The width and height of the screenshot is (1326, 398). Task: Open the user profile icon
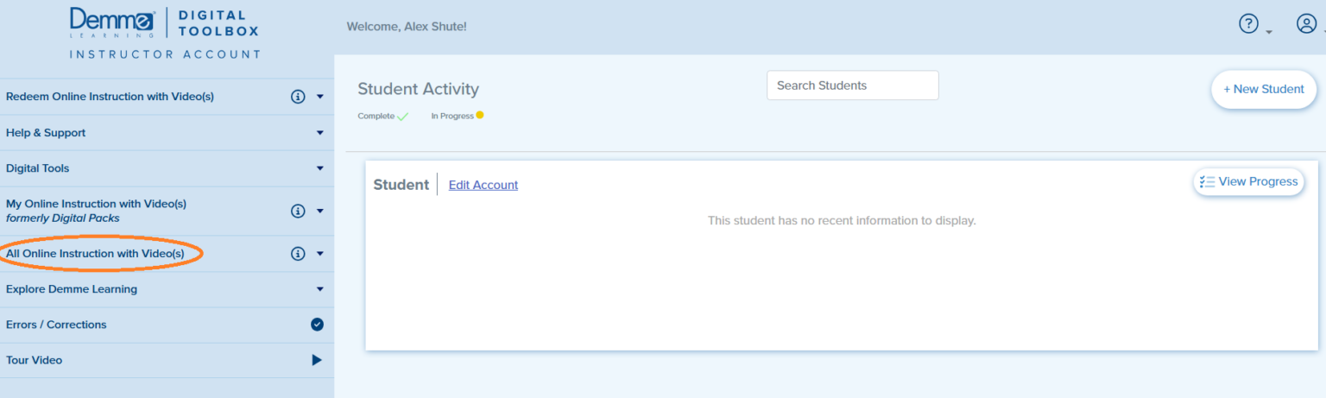pos(1306,24)
